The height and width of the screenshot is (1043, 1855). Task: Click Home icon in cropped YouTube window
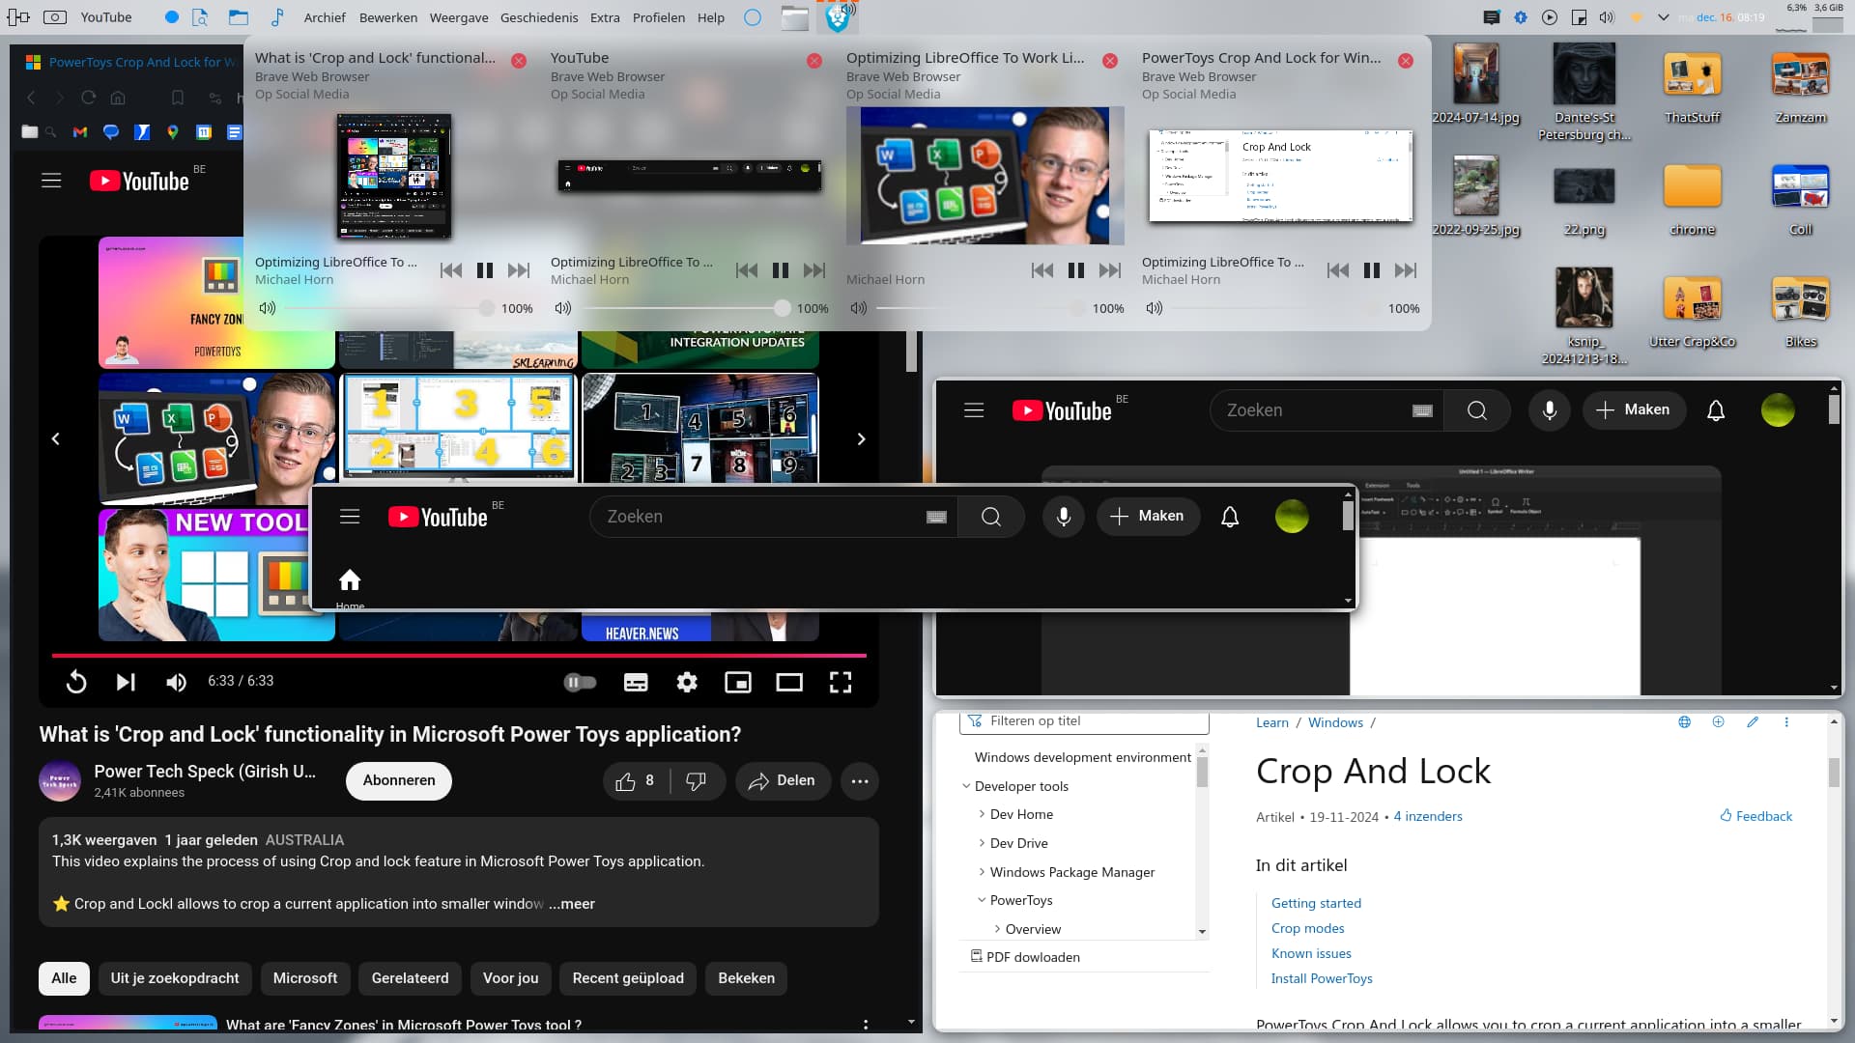tap(350, 580)
